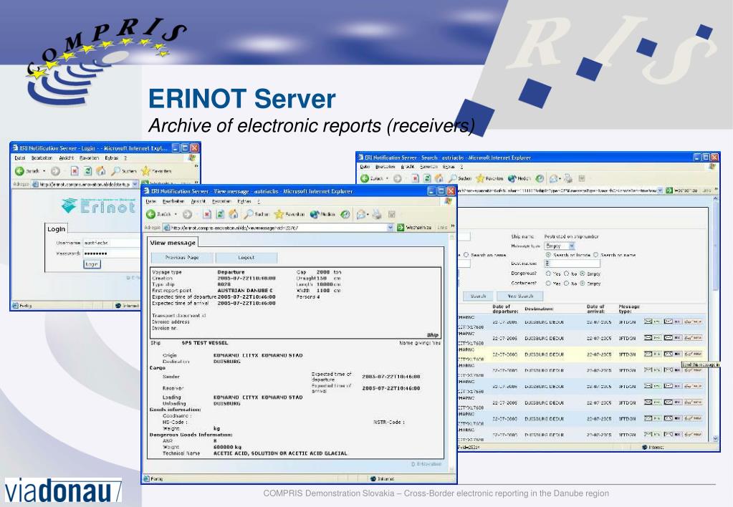This screenshot has height=507, width=733.
Task: Select Dangerous 'Yes' radio button
Action: 548,274
